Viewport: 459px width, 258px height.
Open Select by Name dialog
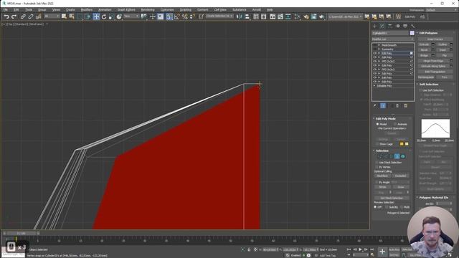(72, 16)
